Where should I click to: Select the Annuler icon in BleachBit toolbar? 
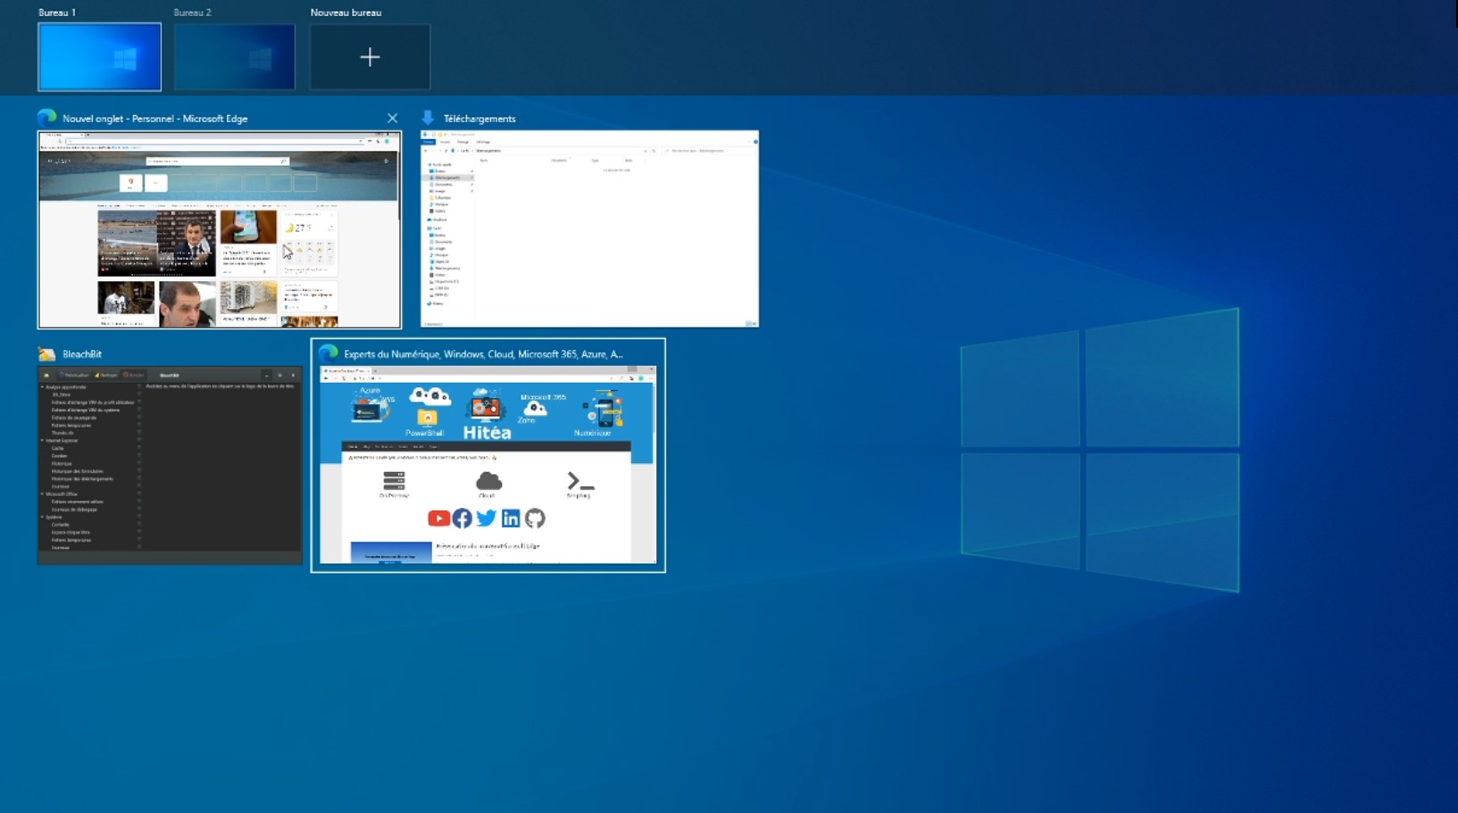coord(134,375)
